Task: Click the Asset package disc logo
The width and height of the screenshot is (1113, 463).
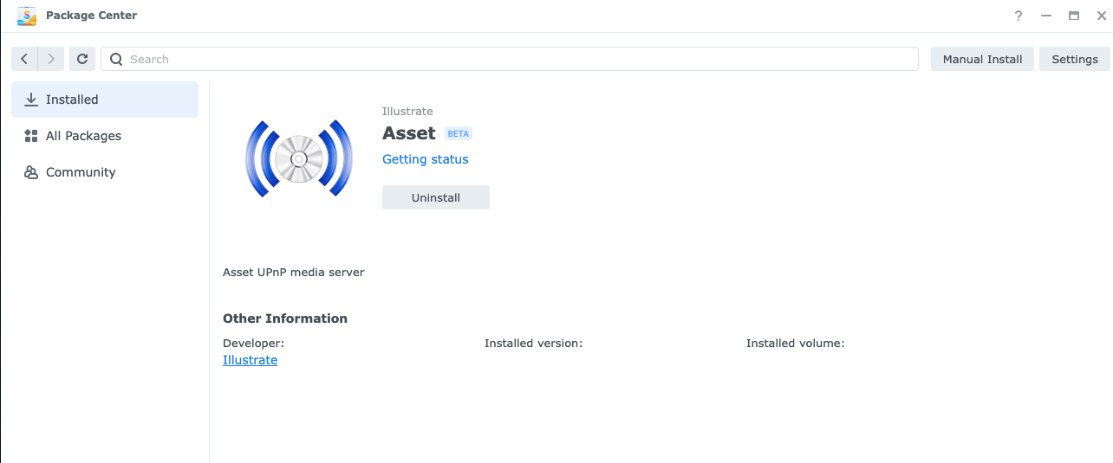Action: pos(298,159)
